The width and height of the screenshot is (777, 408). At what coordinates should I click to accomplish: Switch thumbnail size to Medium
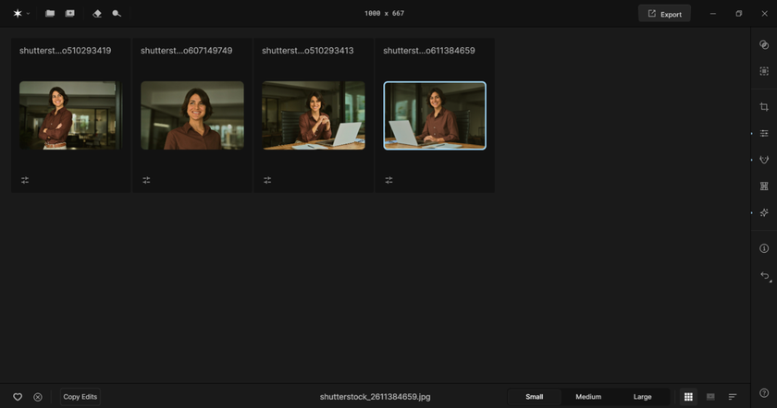click(x=588, y=397)
